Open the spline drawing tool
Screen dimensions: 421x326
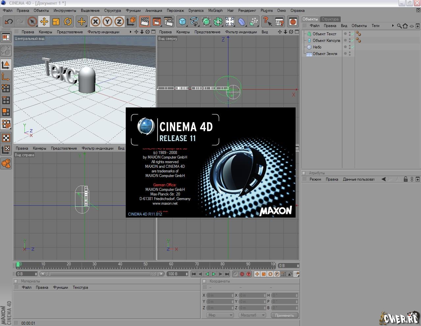(x=194, y=22)
